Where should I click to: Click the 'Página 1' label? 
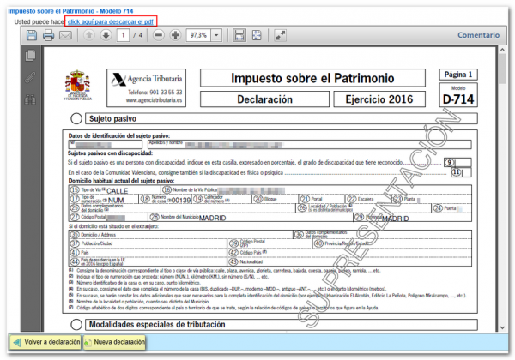click(x=458, y=75)
